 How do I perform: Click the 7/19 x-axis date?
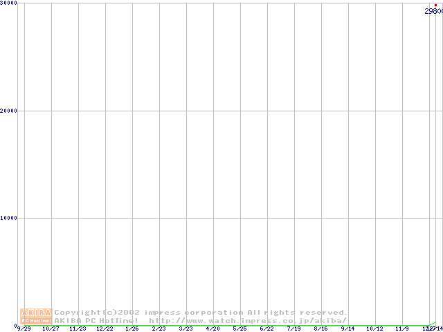[x=294, y=329]
